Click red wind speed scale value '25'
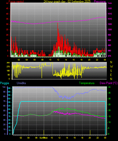This screenshot has height=141, width=118. point(7,29)
